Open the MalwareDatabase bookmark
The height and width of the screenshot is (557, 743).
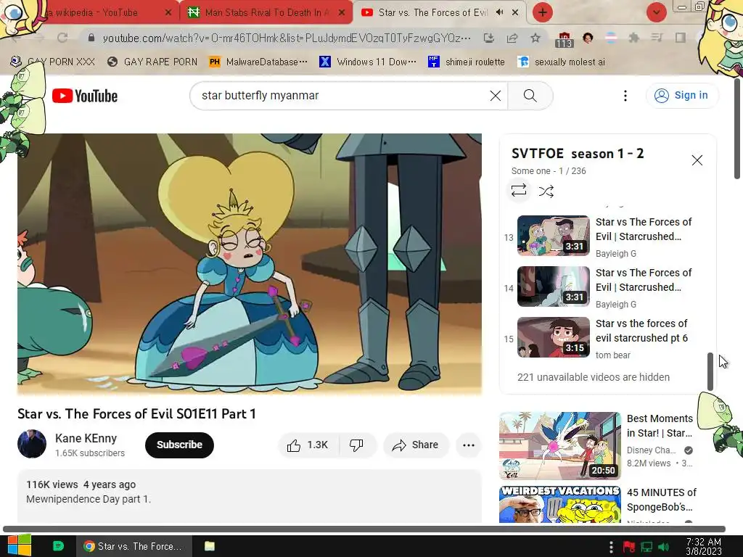pyautogui.click(x=258, y=62)
